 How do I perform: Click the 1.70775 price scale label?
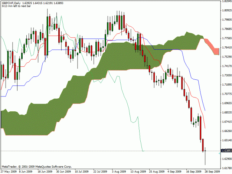point(227,94)
